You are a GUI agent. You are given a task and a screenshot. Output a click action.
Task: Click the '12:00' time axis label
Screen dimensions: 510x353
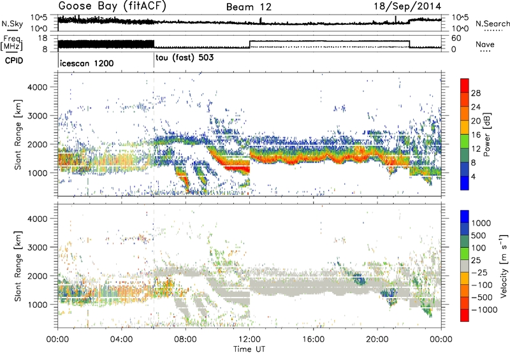[249, 340]
